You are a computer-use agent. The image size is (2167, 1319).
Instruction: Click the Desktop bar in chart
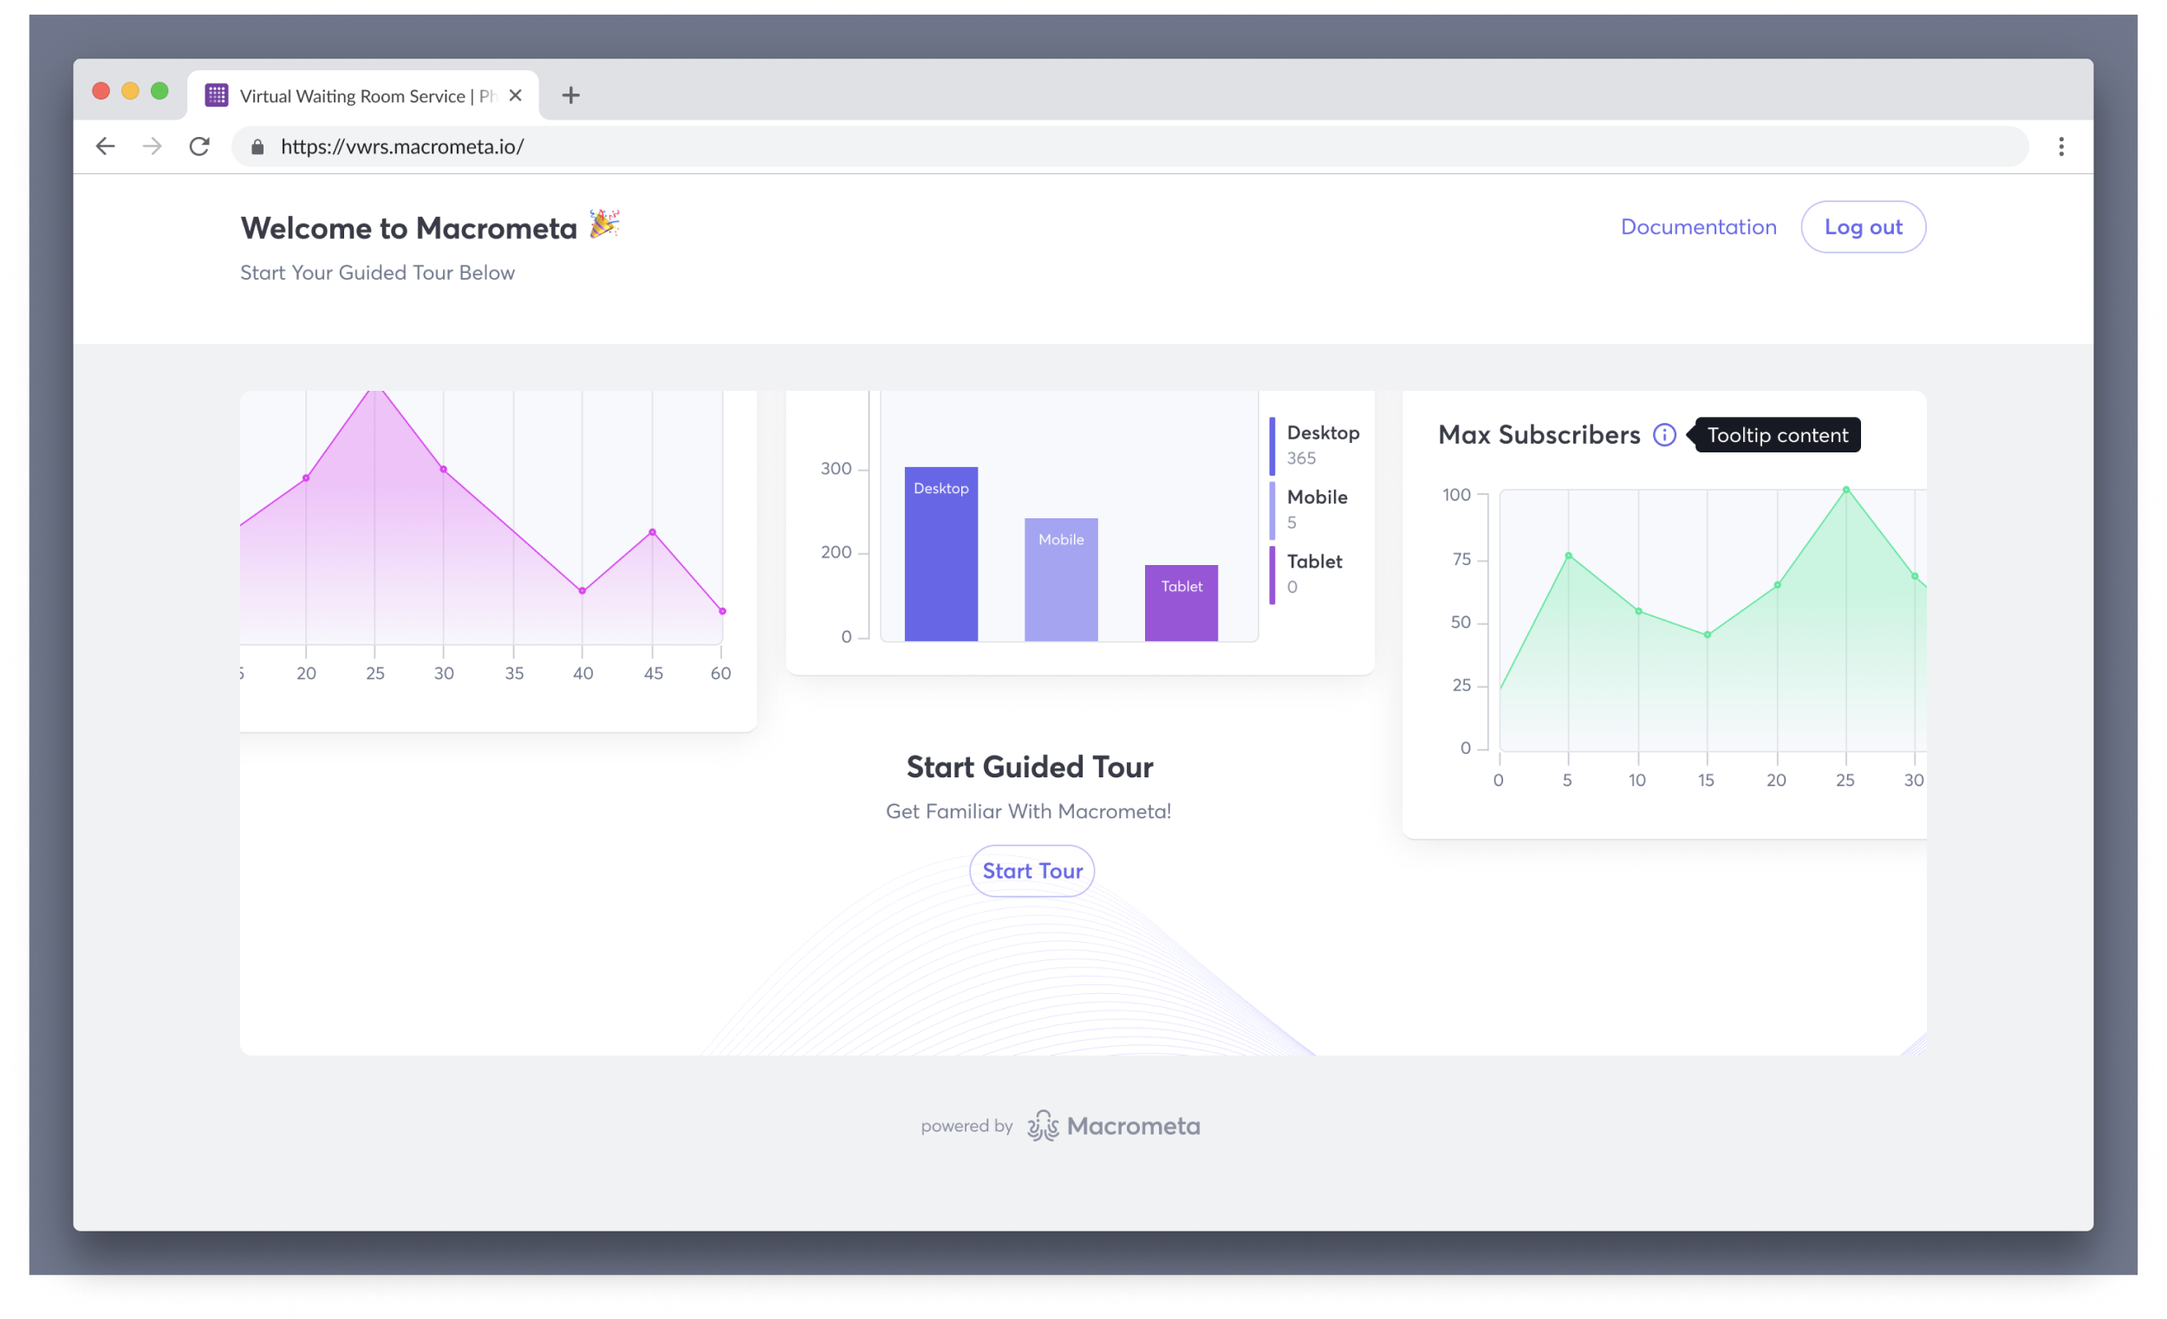(941, 554)
